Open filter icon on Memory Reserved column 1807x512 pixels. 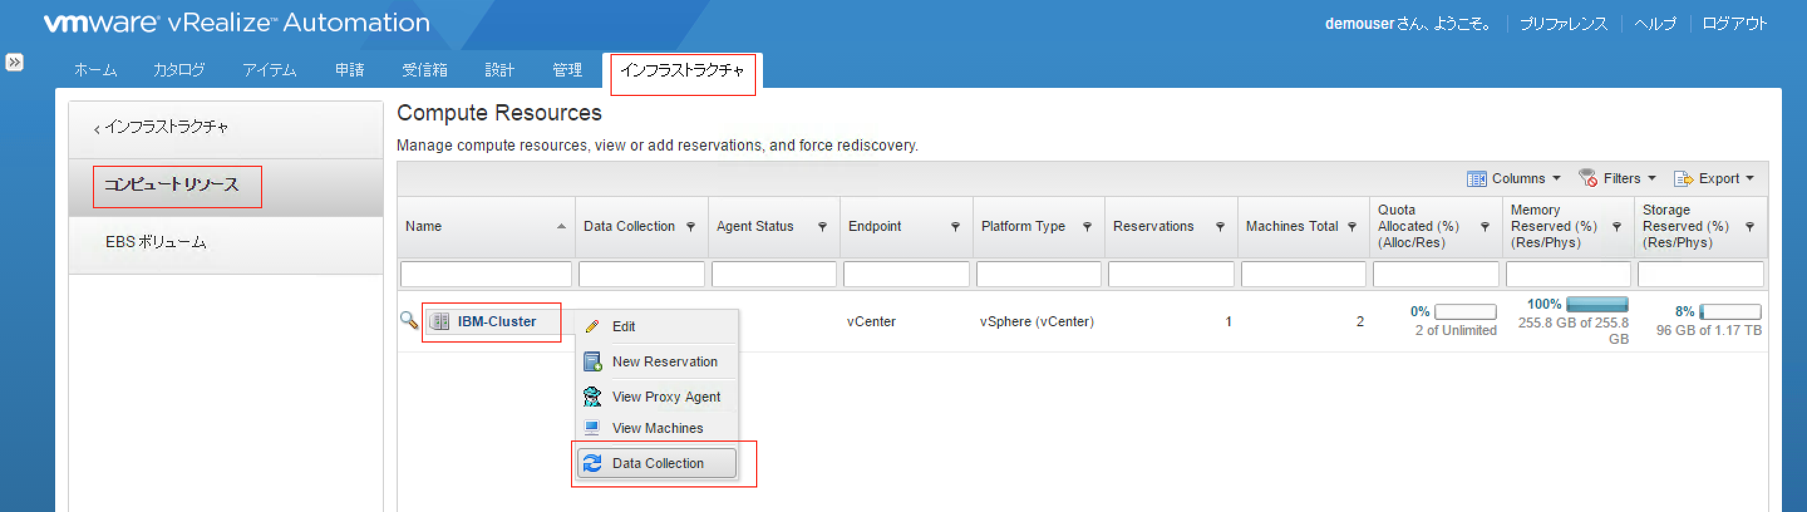pyautogui.click(x=1616, y=227)
